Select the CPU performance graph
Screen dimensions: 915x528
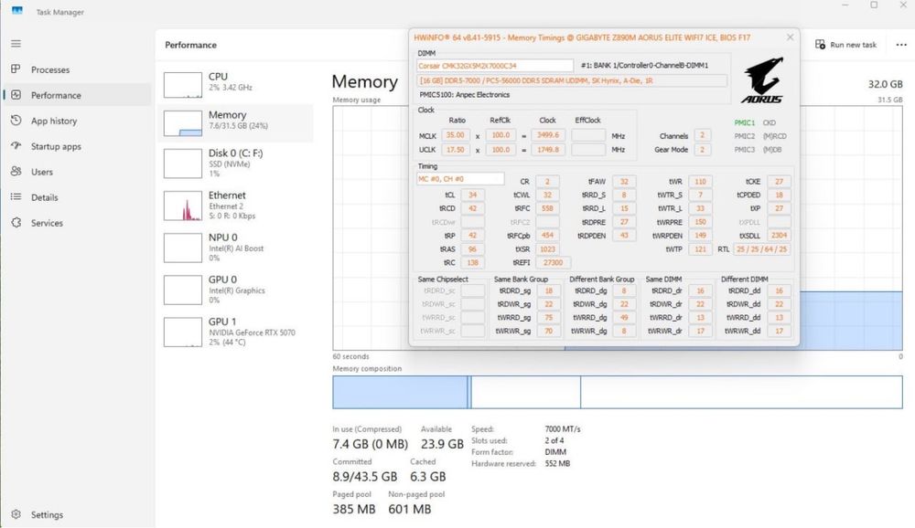tap(183, 85)
